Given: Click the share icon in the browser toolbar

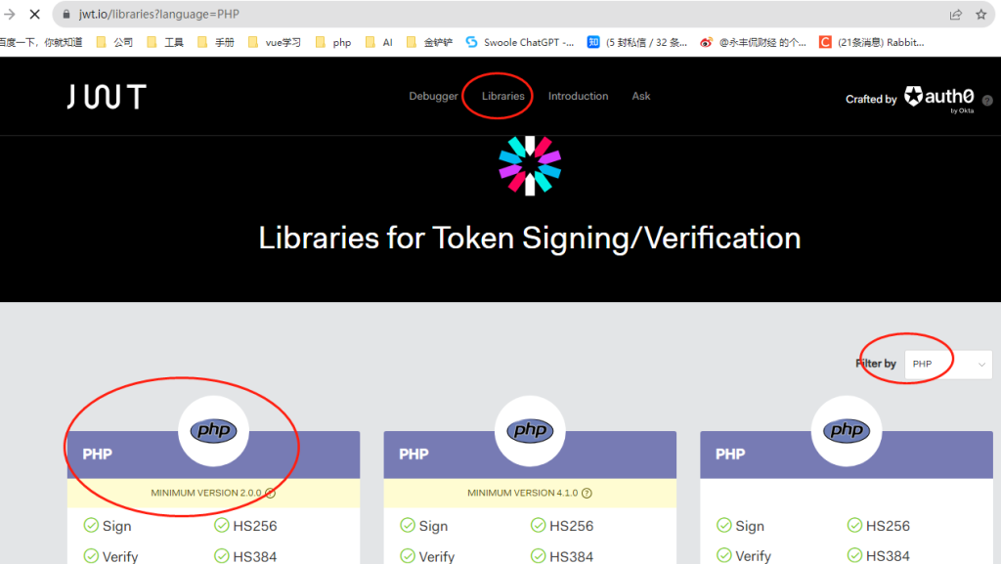Looking at the screenshot, I should [x=954, y=15].
